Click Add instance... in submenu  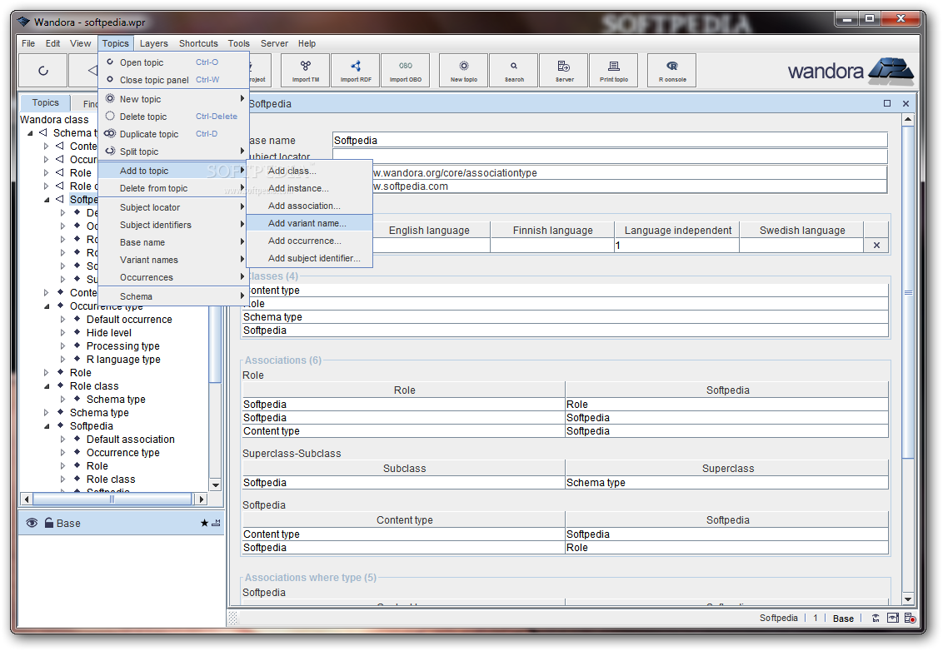tap(310, 188)
